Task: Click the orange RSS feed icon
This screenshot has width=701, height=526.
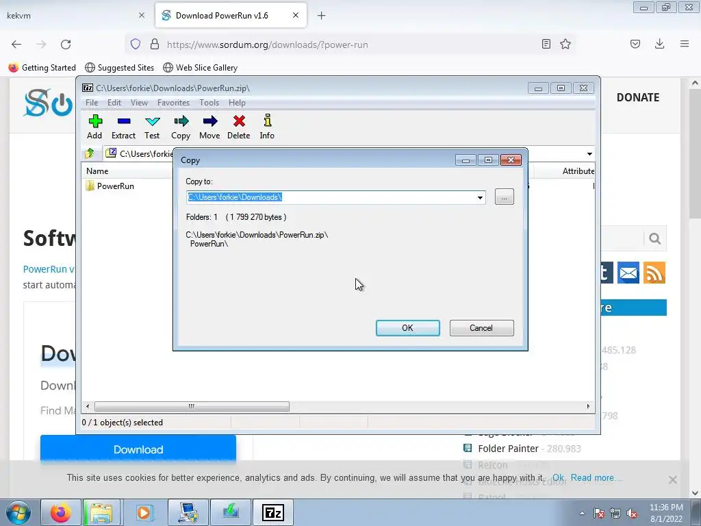Action: [654, 273]
